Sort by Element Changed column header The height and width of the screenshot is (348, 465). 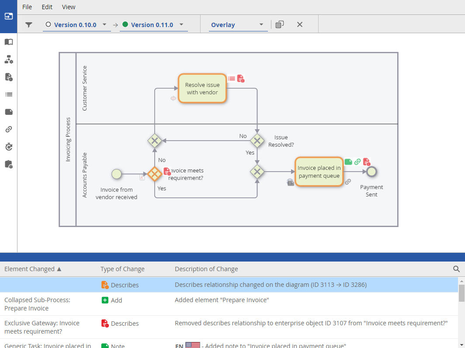[33, 269]
